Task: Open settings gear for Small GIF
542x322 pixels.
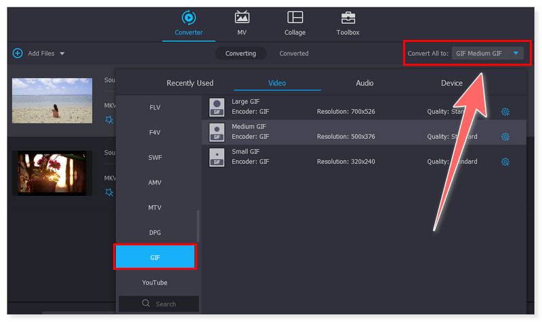Action: click(505, 162)
